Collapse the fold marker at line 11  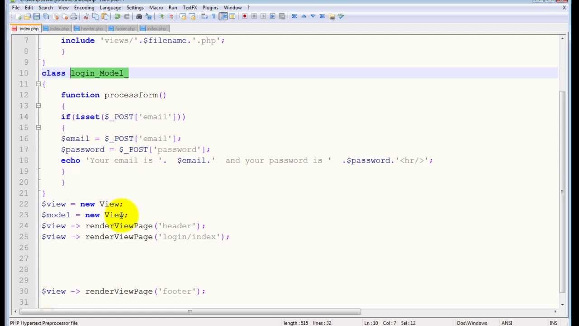[x=38, y=84]
